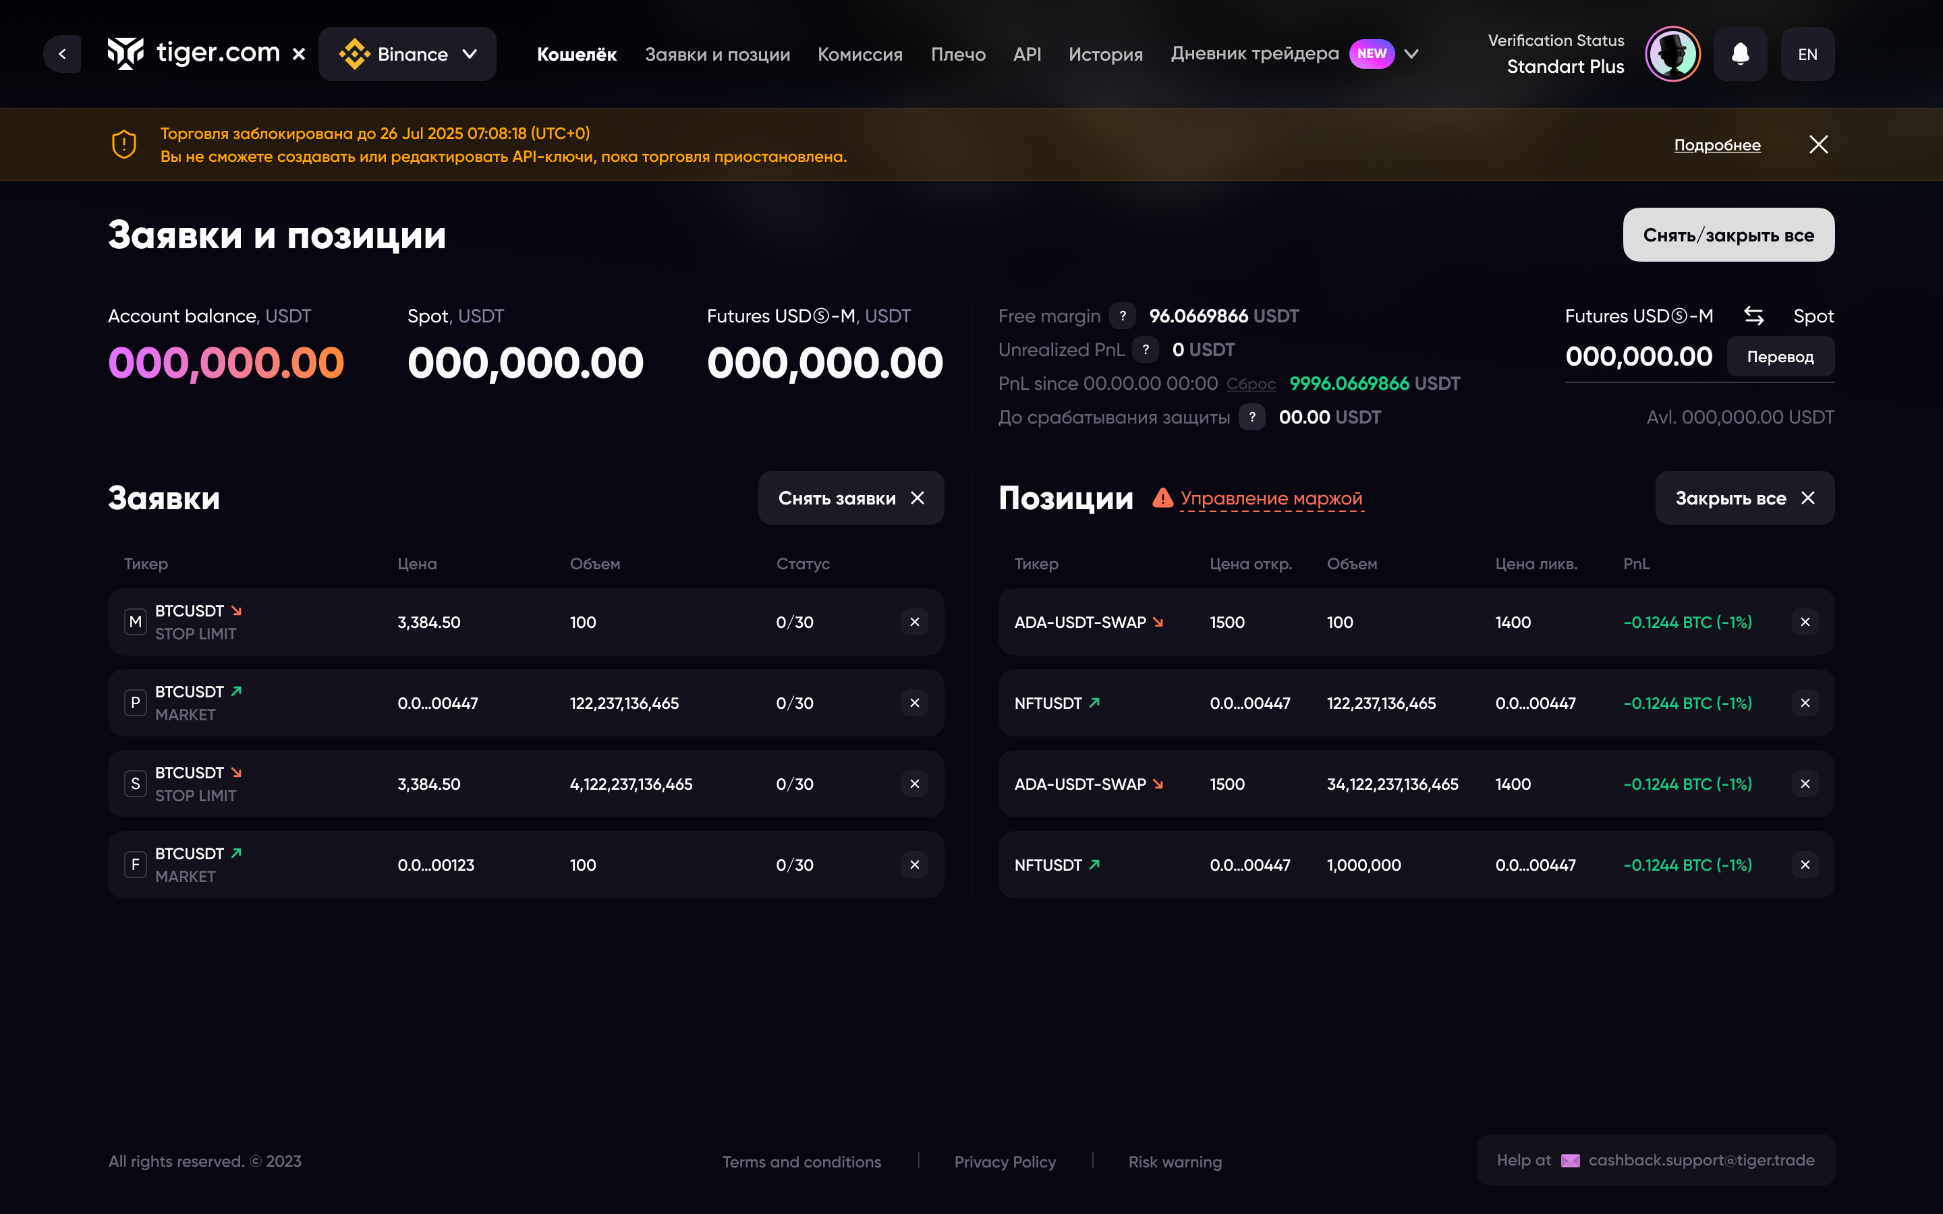Click the Перевод transfer button
1943x1214 pixels.
1780,357
